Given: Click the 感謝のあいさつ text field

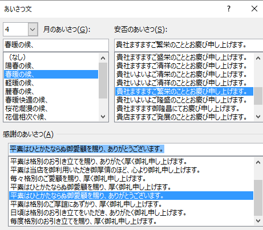Looking at the screenshot, I should (x=136, y=149).
